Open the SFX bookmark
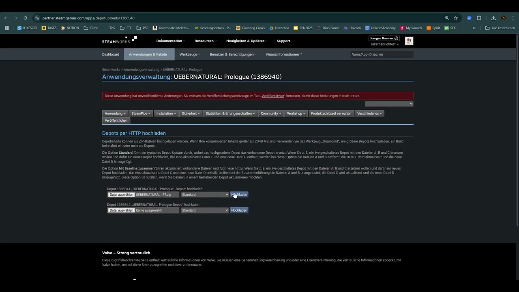This screenshot has width=519, height=292. coord(450,28)
